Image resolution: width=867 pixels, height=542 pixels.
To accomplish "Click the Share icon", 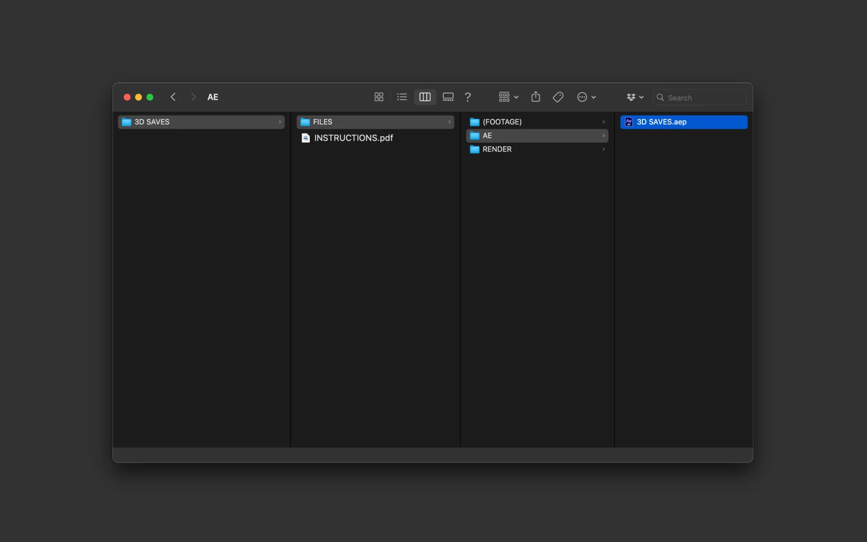I will (536, 97).
